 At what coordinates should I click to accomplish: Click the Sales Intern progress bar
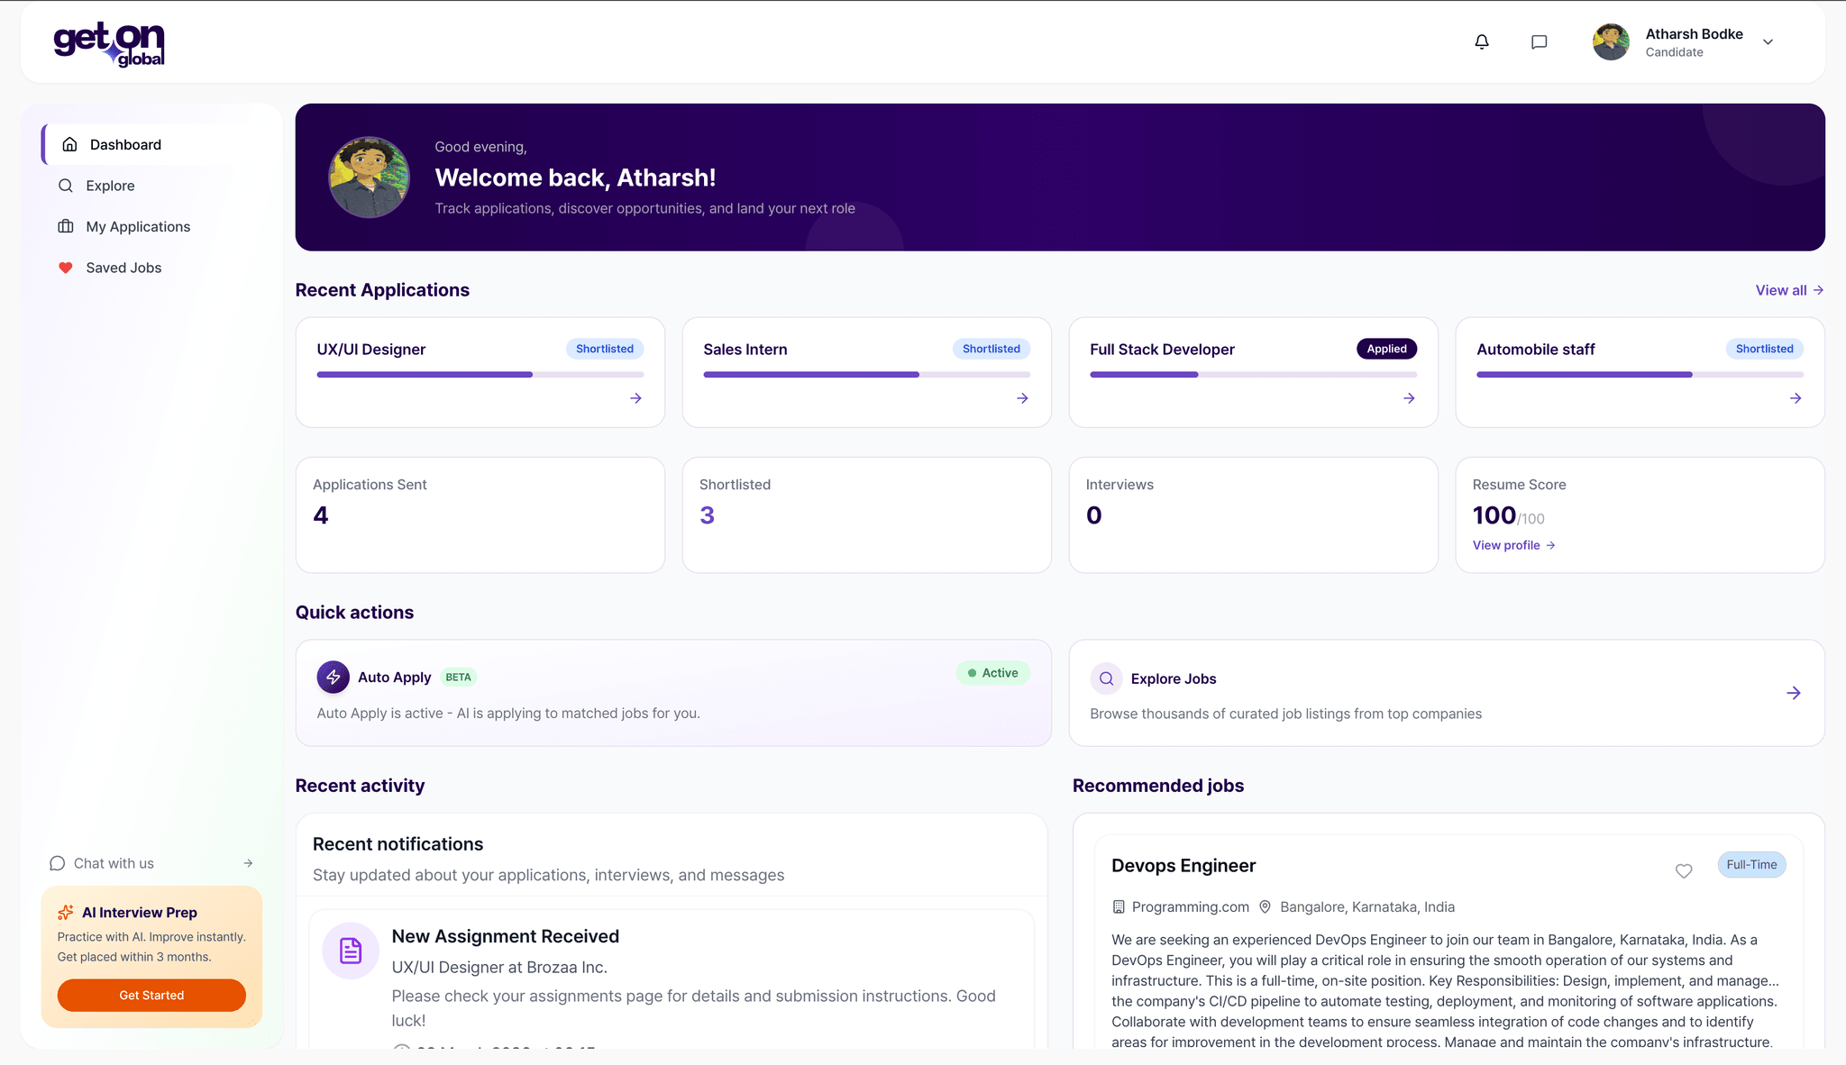click(x=867, y=374)
